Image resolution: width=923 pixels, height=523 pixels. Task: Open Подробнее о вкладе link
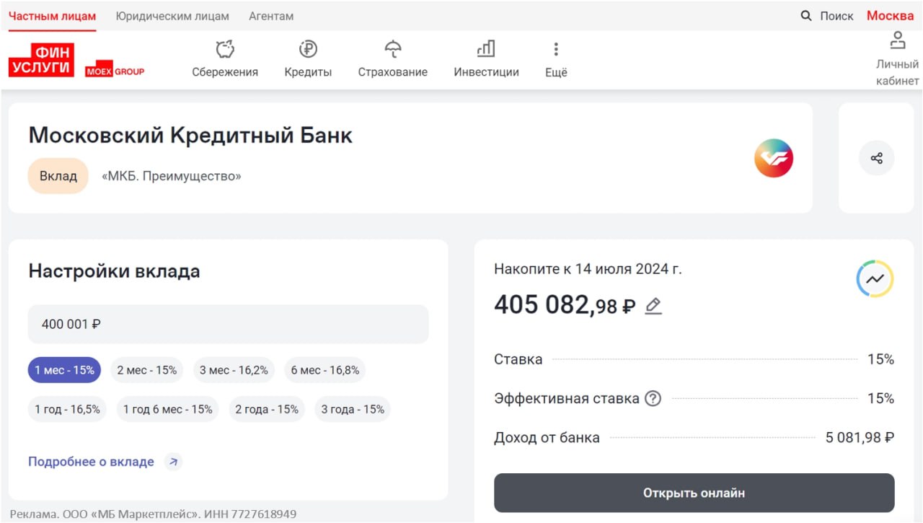pos(92,462)
